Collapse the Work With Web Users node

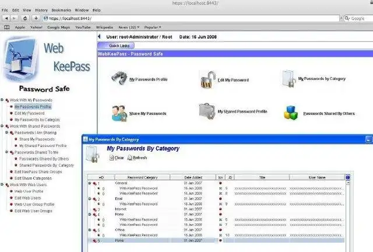pyautogui.click(x=2, y=184)
